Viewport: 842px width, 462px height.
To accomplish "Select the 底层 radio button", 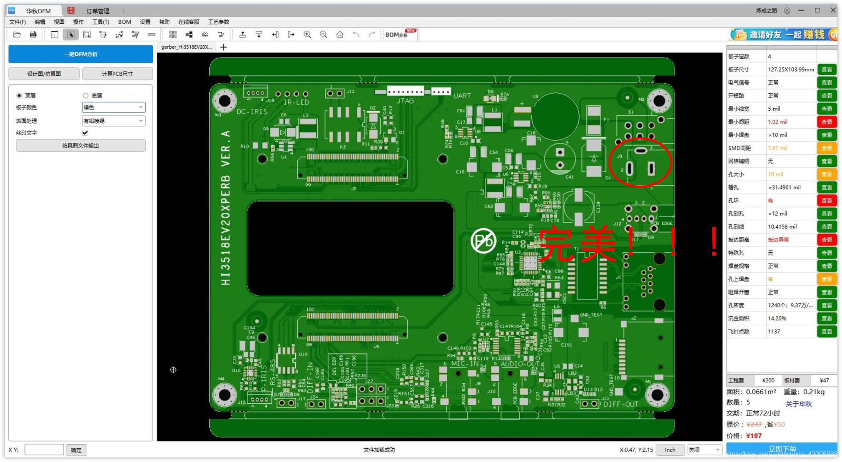I will pyautogui.click(x=85, y=96).
